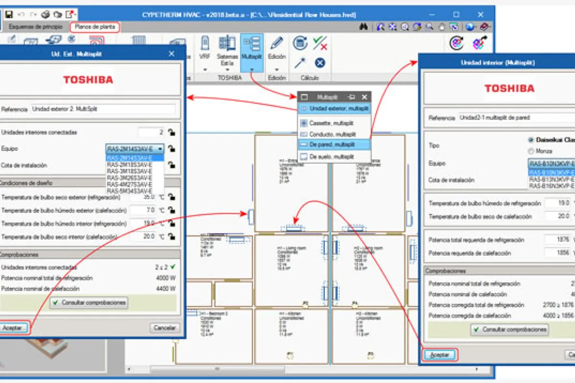Click the blue circle X icon in Cálculo

[320, 63]
